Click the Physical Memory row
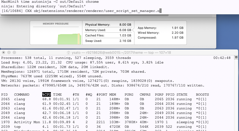Image resolution: width=239 pixels, height=131 pixels. 108,25
